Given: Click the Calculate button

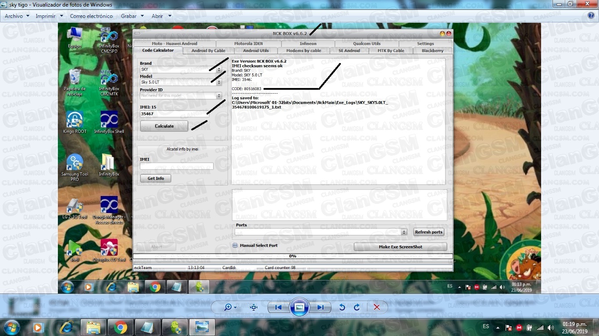Looking at the screenshot, I should pyautogui.click(x=164, y=126).
